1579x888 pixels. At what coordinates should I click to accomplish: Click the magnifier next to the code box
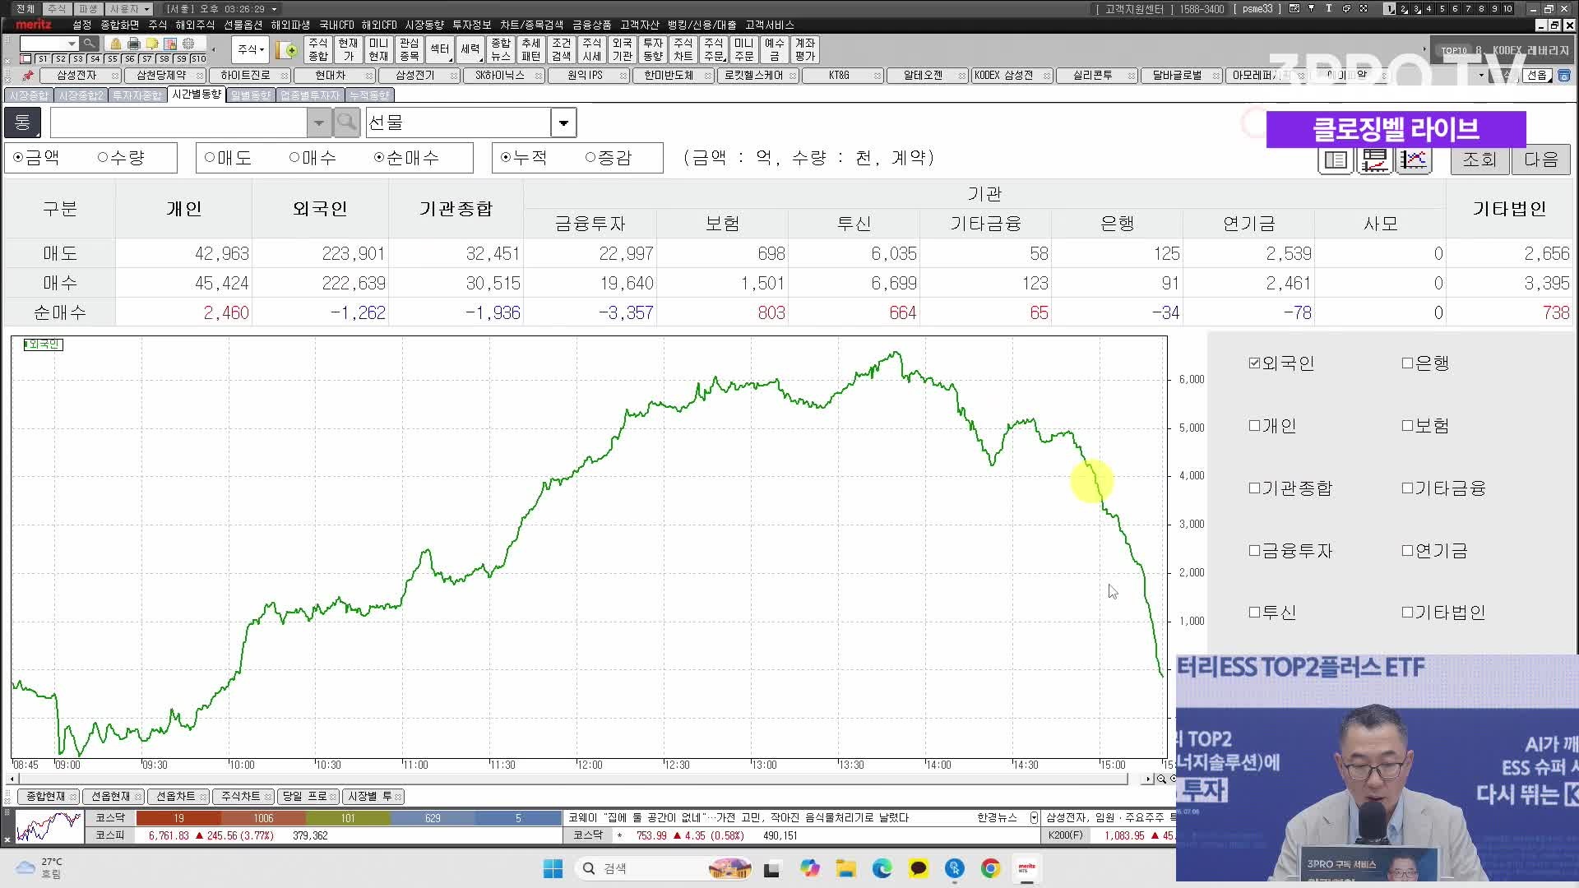[x=90, y=44]
